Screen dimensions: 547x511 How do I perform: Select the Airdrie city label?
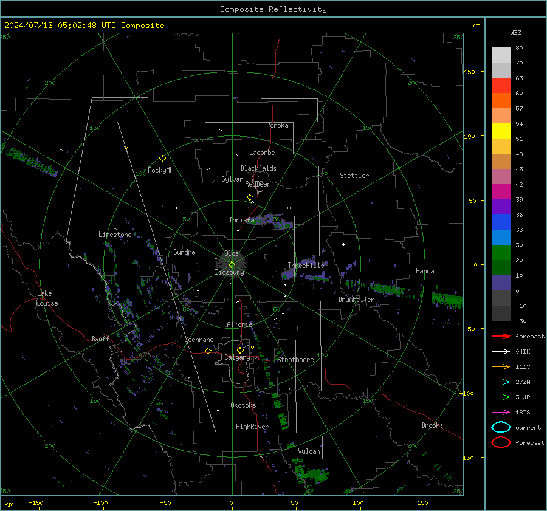pyautogui.click(x=239, y=324)
